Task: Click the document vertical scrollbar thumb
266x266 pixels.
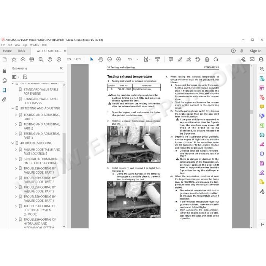Action: (252, 112)
